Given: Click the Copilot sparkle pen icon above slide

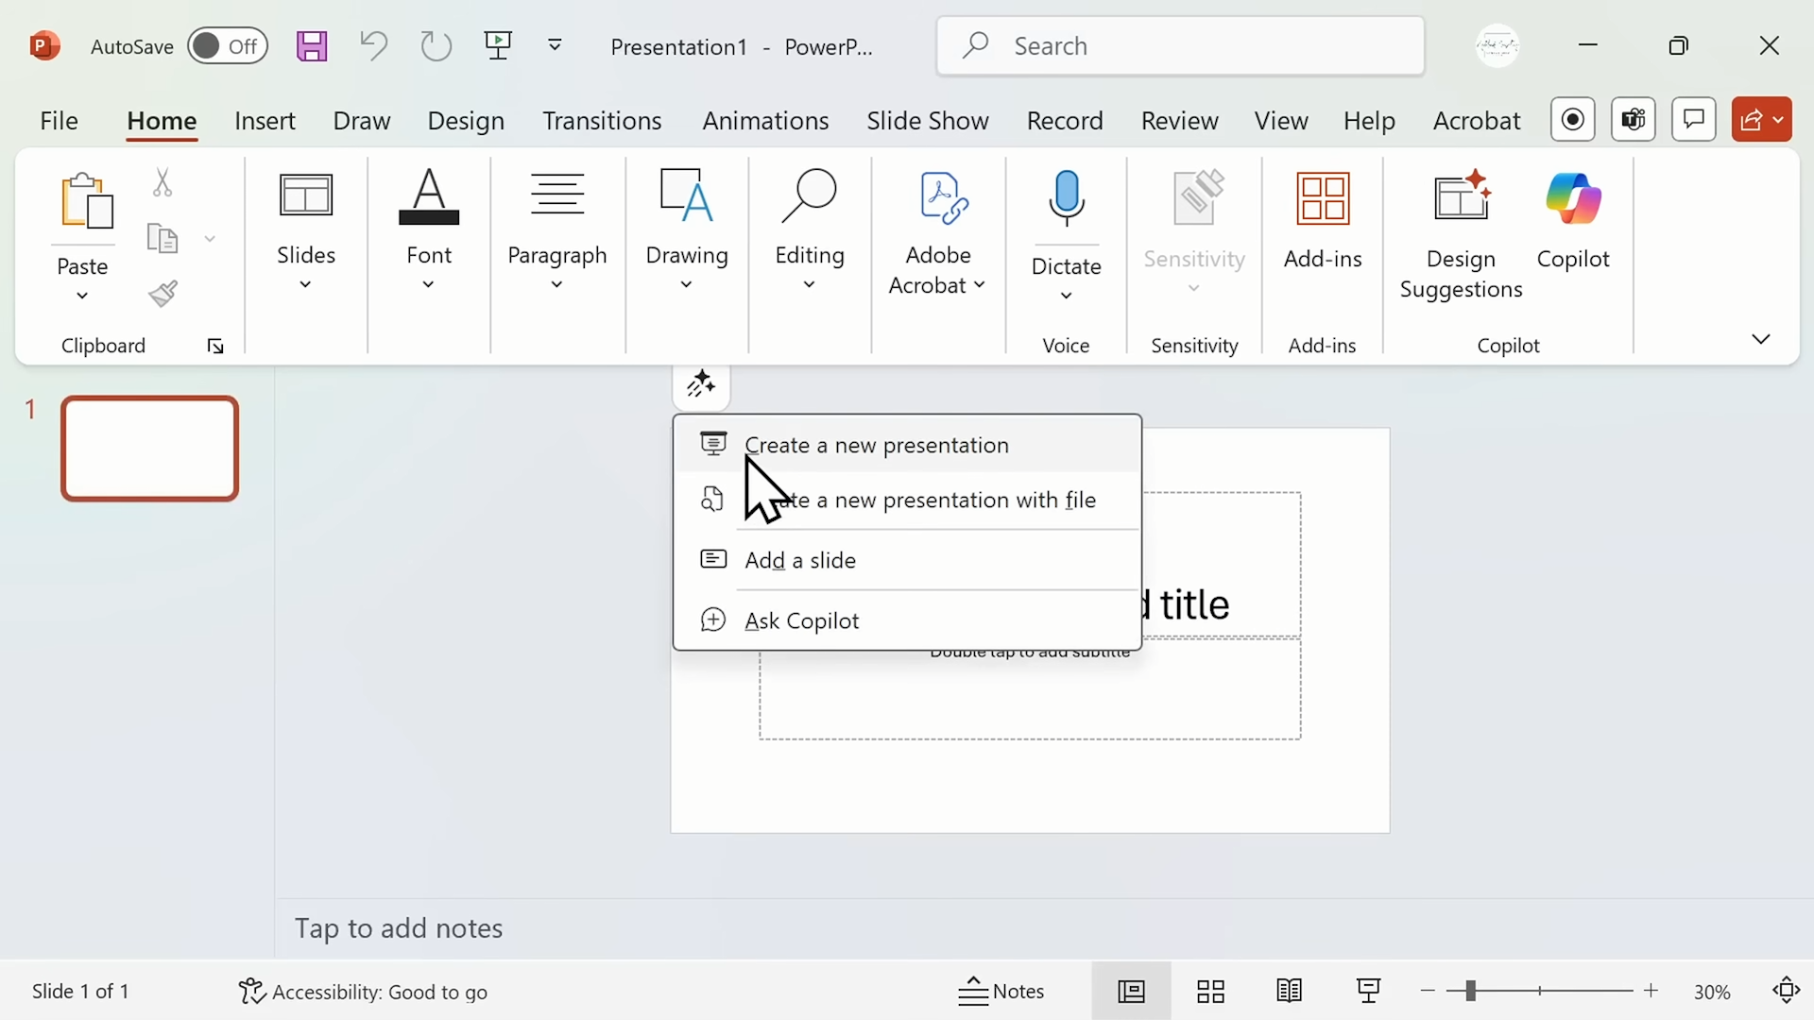Looking at the screenshot, I should pos(701,385).
